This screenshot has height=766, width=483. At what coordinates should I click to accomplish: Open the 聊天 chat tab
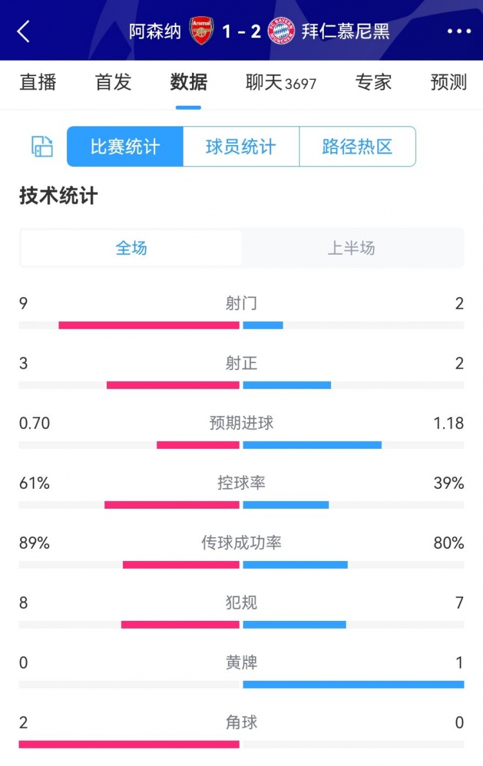pyautogui.click(x=281, y=83)
